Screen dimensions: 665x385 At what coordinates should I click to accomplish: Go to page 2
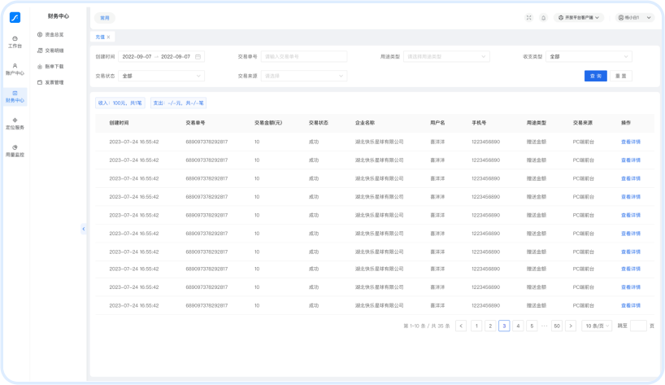pos(490,326)
